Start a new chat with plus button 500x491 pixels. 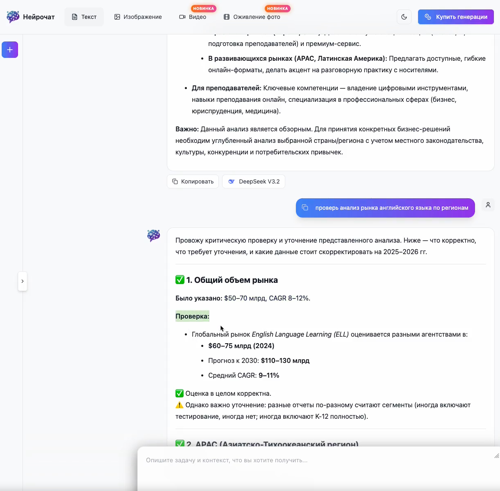10,50
